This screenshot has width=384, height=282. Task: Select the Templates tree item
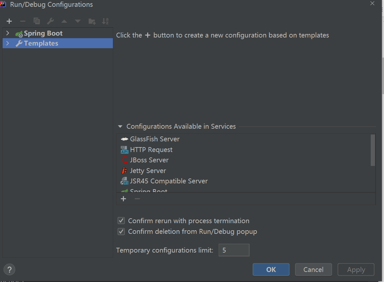click(58, 43)
